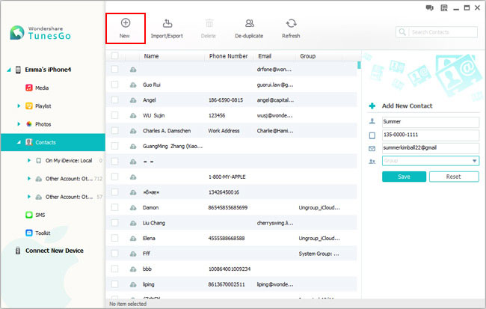486x309 pixels.
Task: Check the box for Damon
Action: [114, 207]
